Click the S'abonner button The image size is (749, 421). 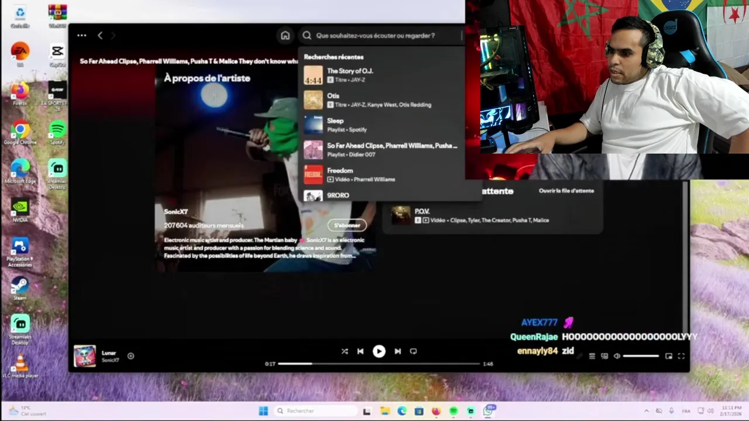coord(347,225)
